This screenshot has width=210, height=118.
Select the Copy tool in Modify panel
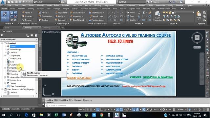point(130,16)
